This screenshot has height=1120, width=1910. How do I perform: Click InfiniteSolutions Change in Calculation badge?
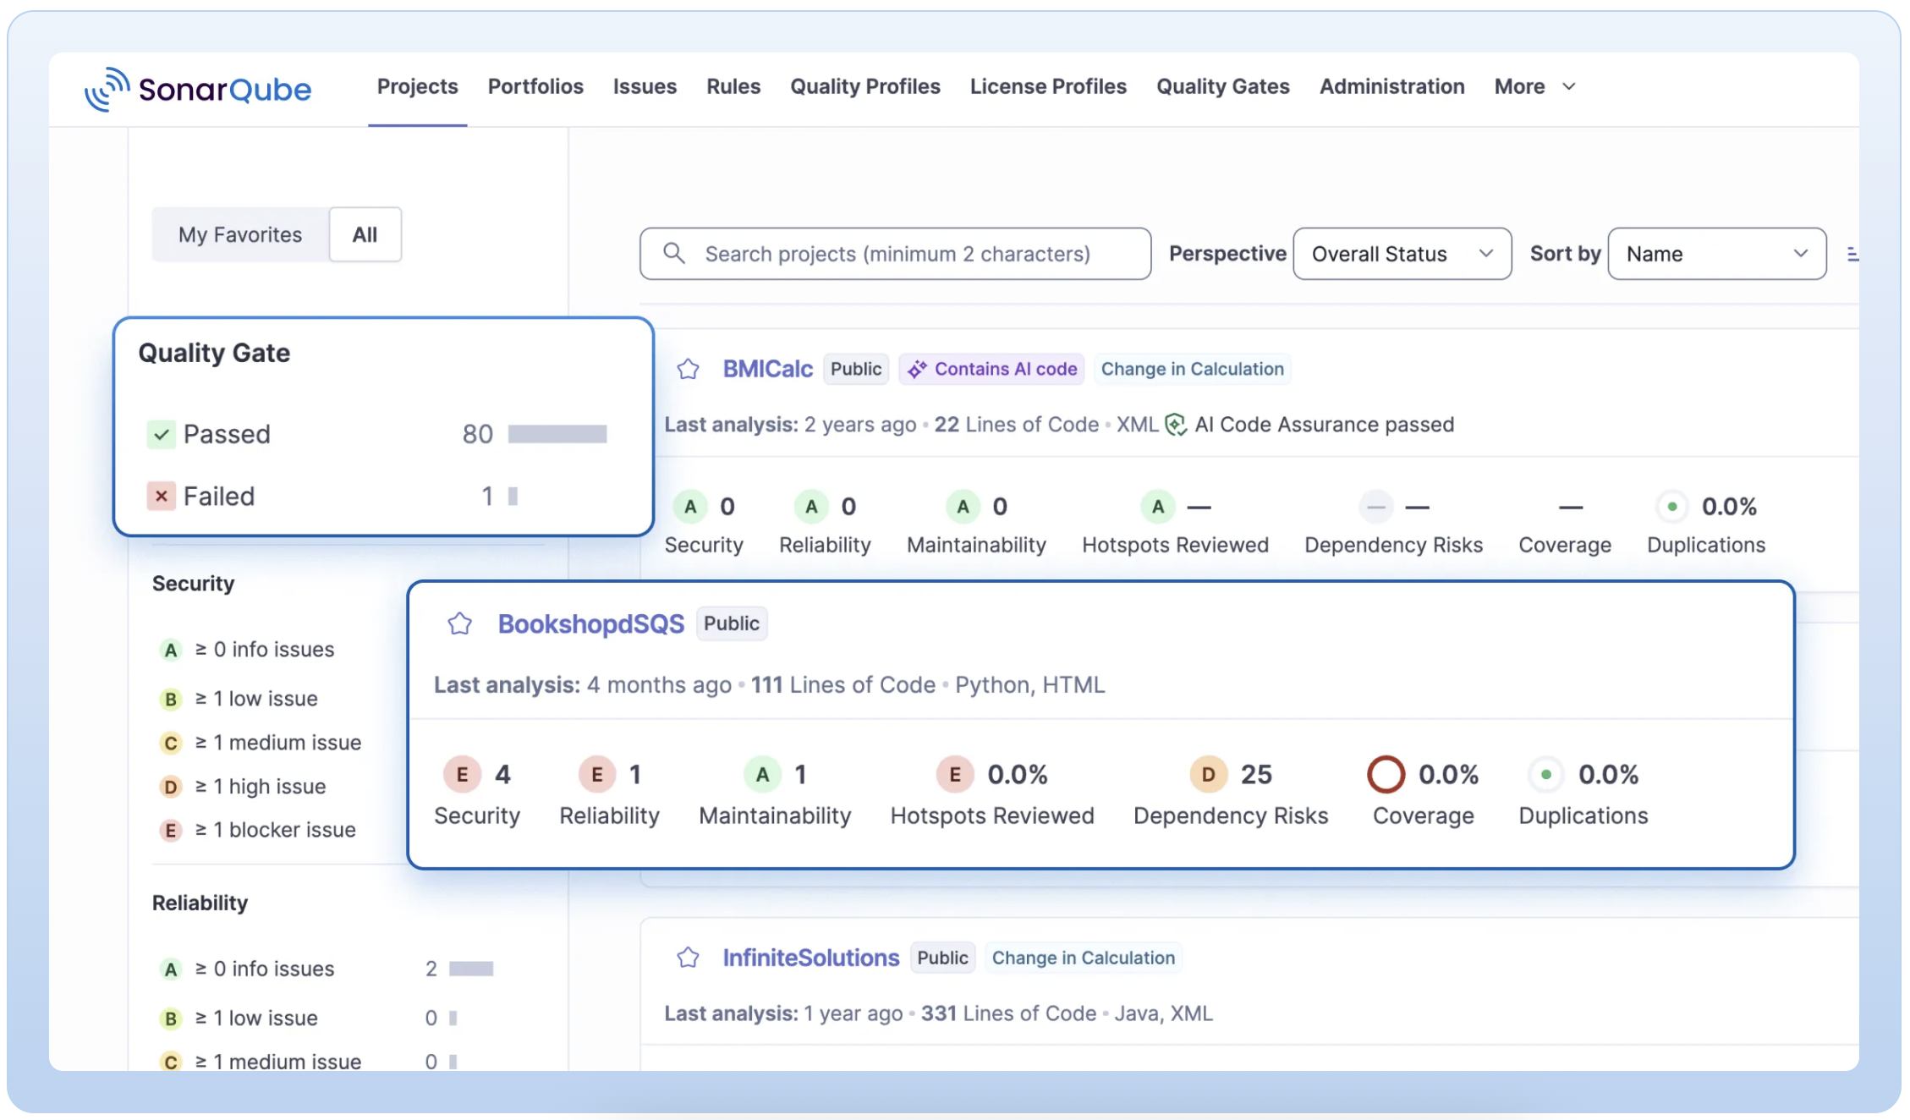(1084, 958)
